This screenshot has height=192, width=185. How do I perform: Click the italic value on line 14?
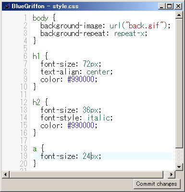(x=99, y=118)
